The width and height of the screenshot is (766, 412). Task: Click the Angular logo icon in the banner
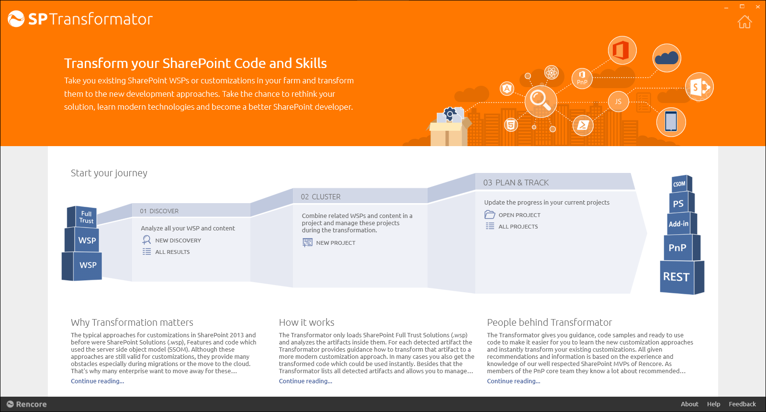pos(507,88)
